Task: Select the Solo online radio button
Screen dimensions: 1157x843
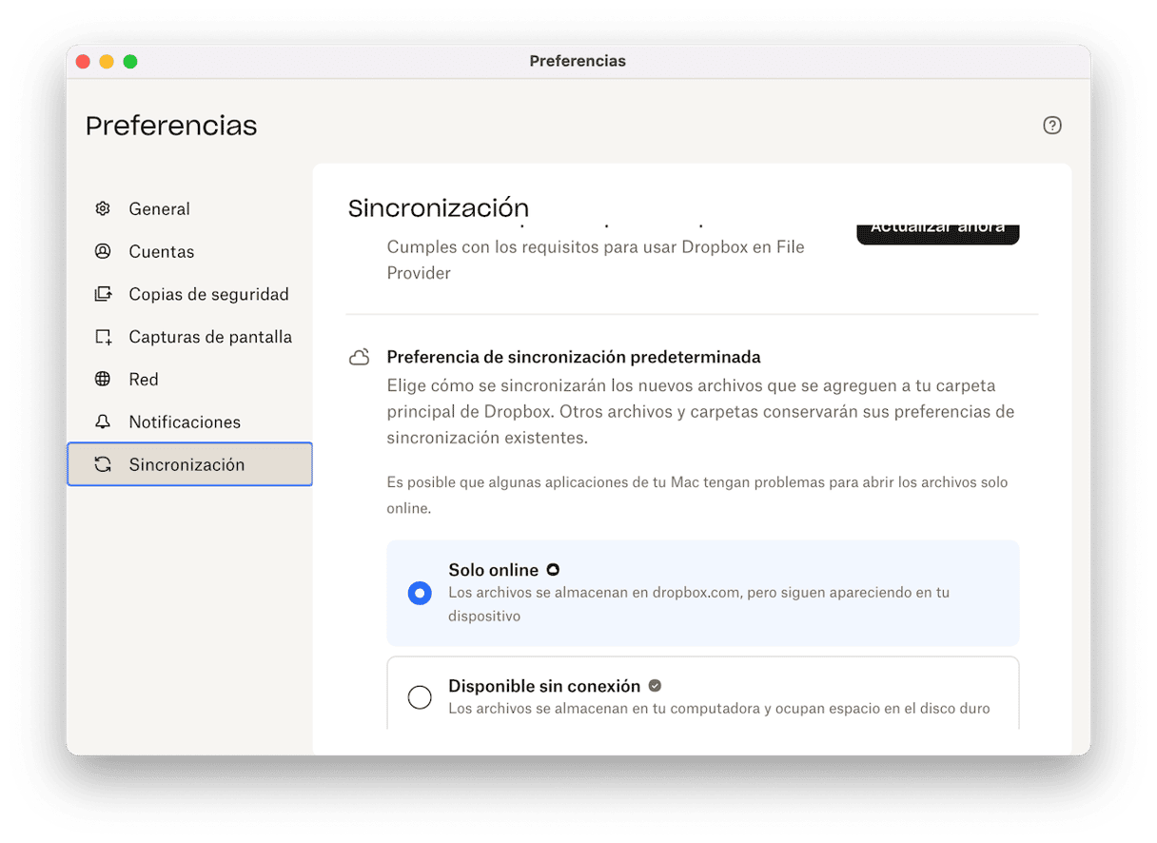Action: (x=420, y=593)
